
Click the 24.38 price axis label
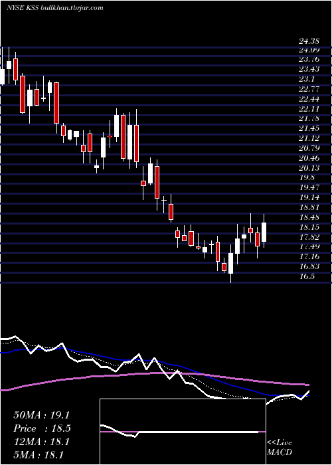309,42
